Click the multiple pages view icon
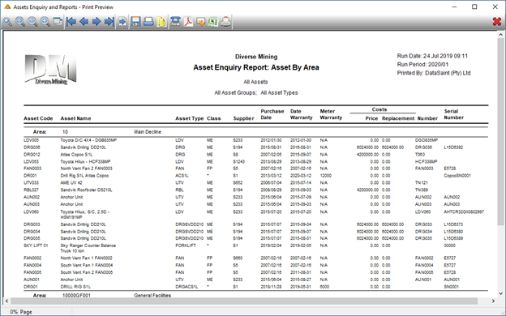This screenshot has height=316, width=506. (58, 22)
